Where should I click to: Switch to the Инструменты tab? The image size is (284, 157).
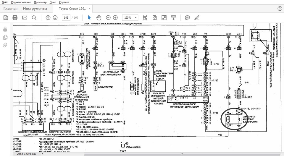click(35, 9)
